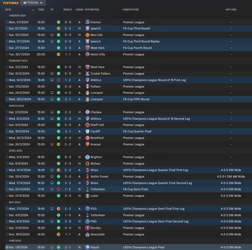
Task: Open the 24/2/2024 Liverpool opposition link
Action: [x=97, y=93]
